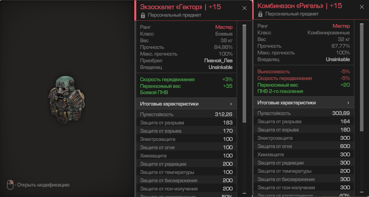Expand Итоговые характеристики in the Ригель panel
The width and height of the screenshot is (369, 197).
pos(303,103)
